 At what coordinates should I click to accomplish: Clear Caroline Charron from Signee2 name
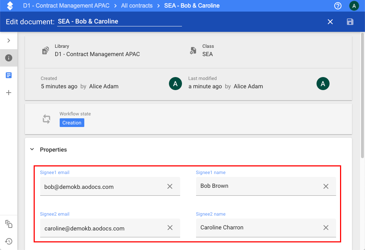326,228
